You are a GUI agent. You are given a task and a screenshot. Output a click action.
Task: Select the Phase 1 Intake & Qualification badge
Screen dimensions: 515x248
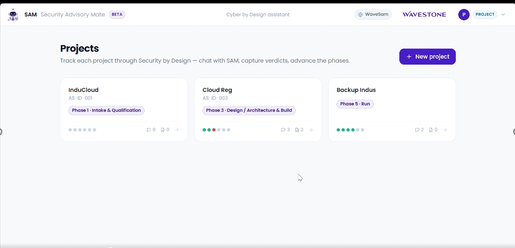[x=106, y=110]
